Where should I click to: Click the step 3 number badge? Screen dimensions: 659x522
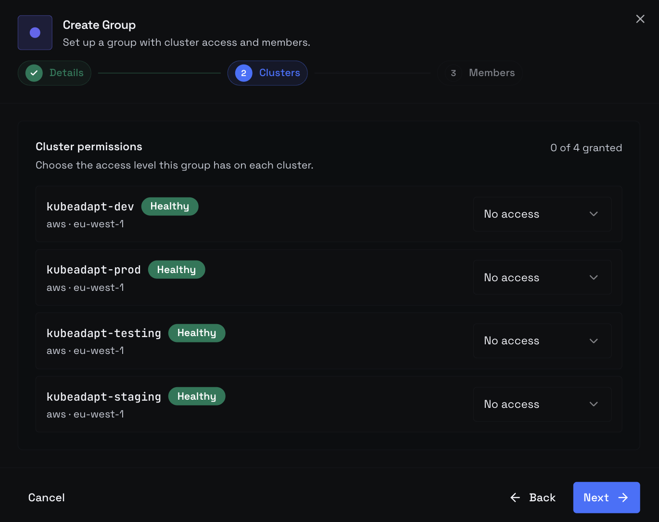coord(453,73)
